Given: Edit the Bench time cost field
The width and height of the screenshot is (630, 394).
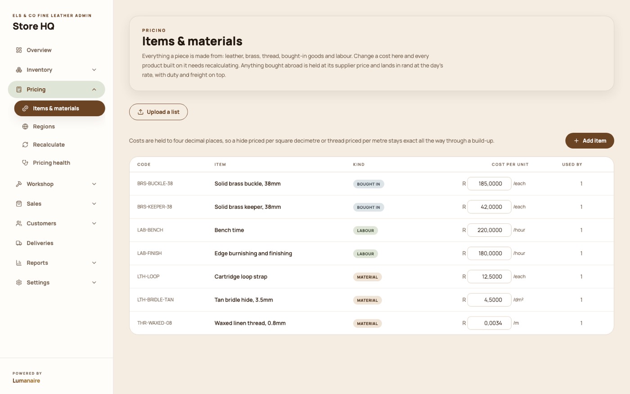Looking at the screenshot, I should click(x=489, y=230).
